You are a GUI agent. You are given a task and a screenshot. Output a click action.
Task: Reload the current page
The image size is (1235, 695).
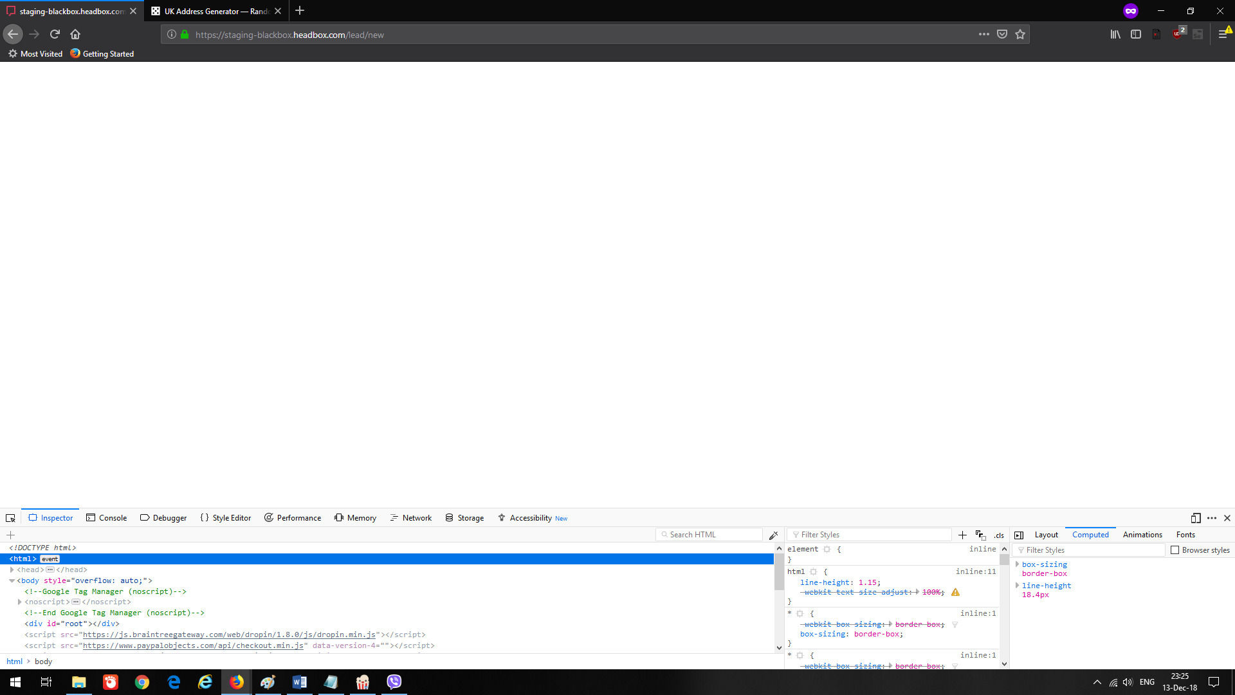point(55,34)
